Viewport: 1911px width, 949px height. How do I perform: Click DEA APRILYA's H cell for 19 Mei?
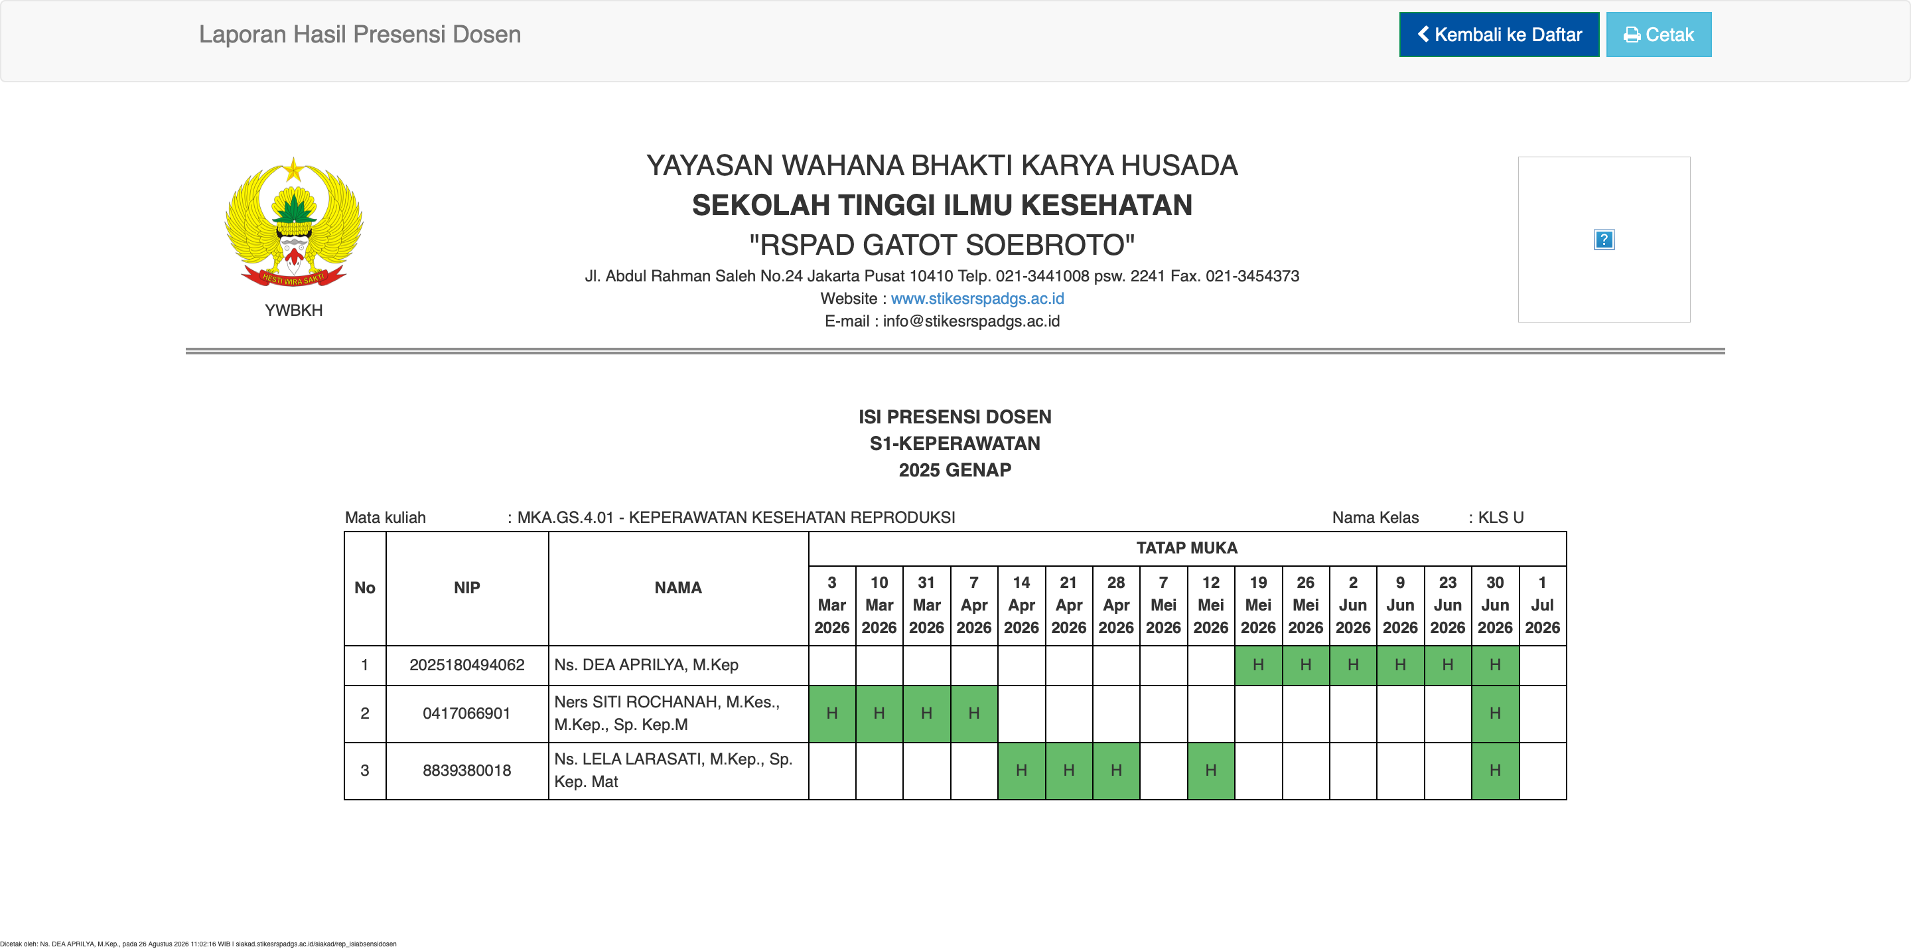pyautogui.click(x=1258, y=665)
